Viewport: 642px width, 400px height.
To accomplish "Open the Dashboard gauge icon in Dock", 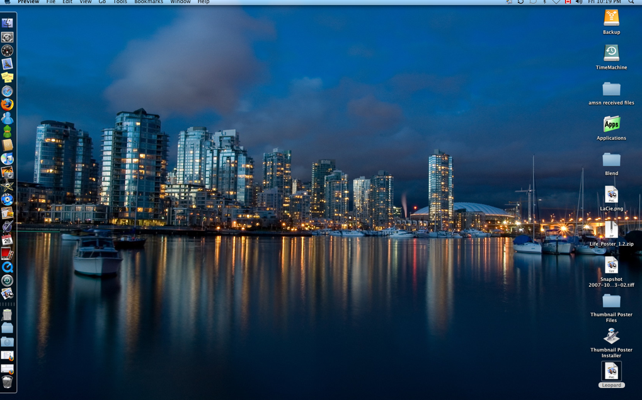I will pos(8,51).
